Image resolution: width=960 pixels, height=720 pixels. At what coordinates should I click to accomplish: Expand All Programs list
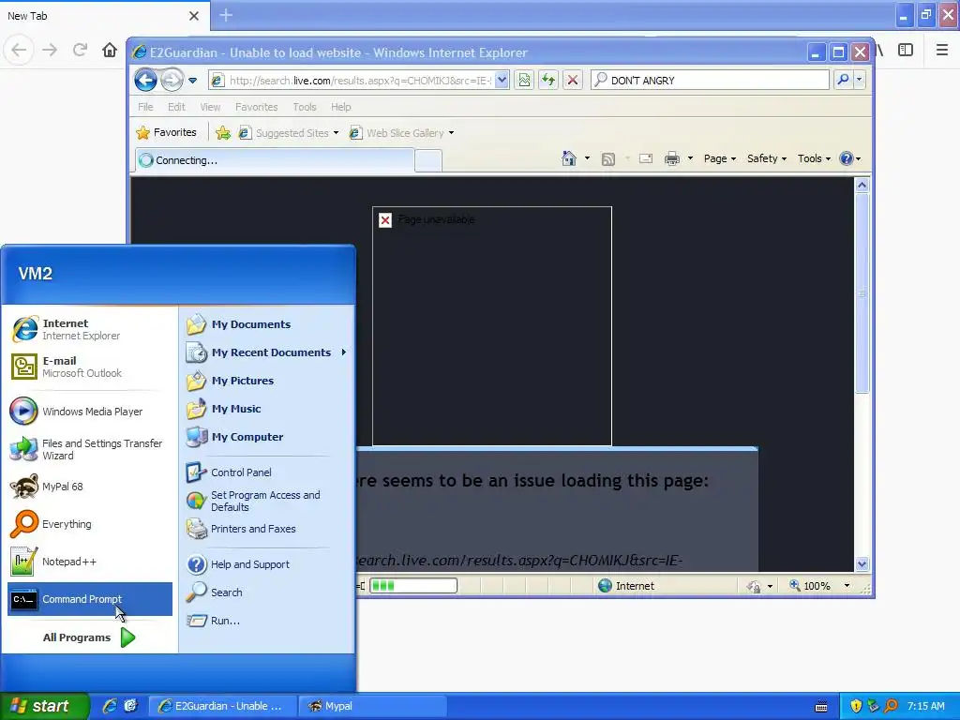click(x=90, y=637)
